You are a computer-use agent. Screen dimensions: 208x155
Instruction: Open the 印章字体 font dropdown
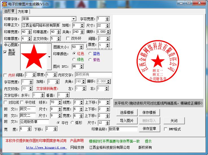click(74, 19)
